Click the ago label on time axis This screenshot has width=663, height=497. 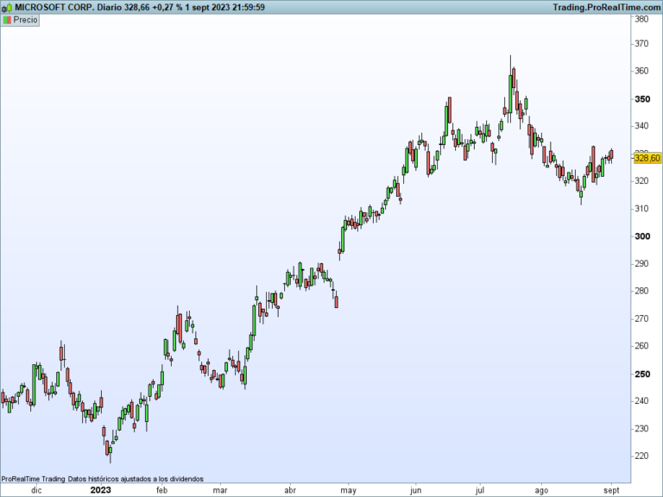(541, 491)
